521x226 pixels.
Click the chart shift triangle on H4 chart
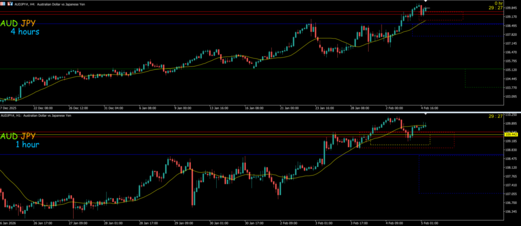(x=425, y=2)
